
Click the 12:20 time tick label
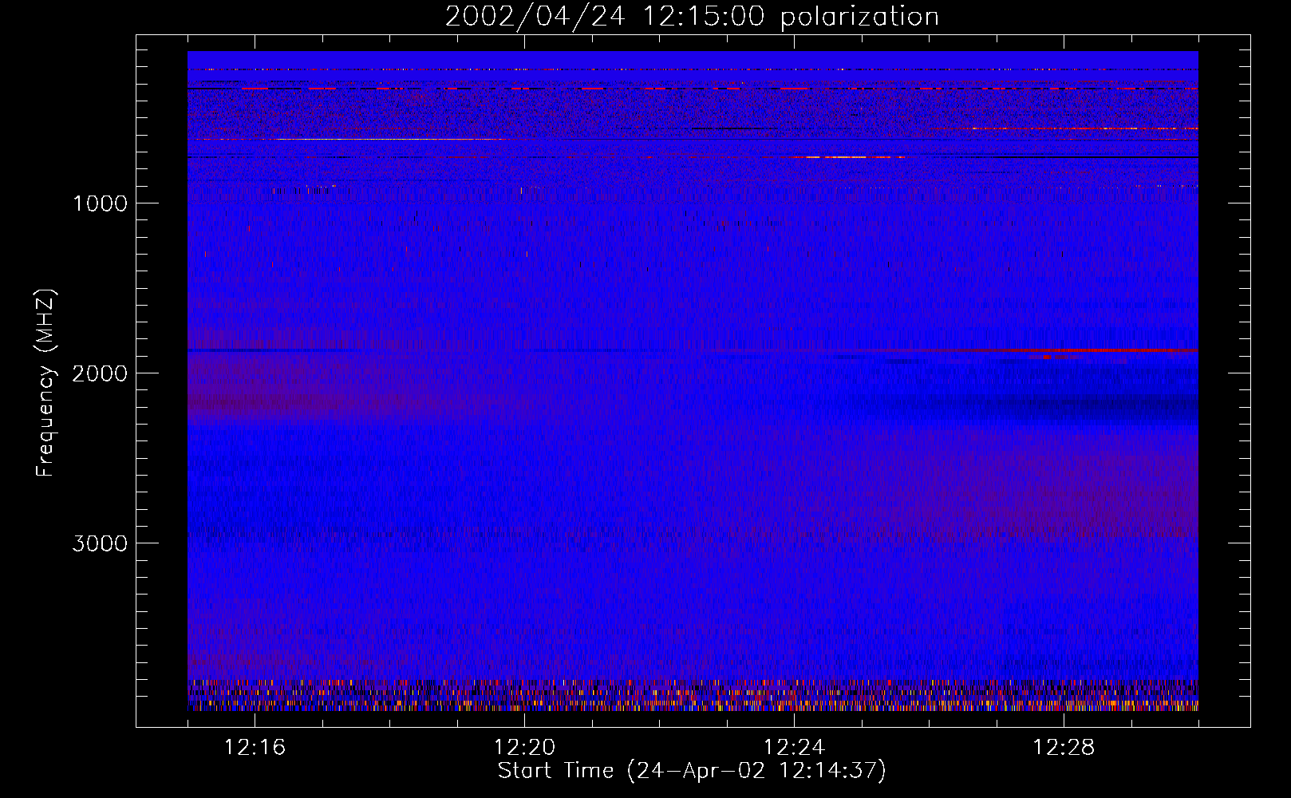(524, 748)
